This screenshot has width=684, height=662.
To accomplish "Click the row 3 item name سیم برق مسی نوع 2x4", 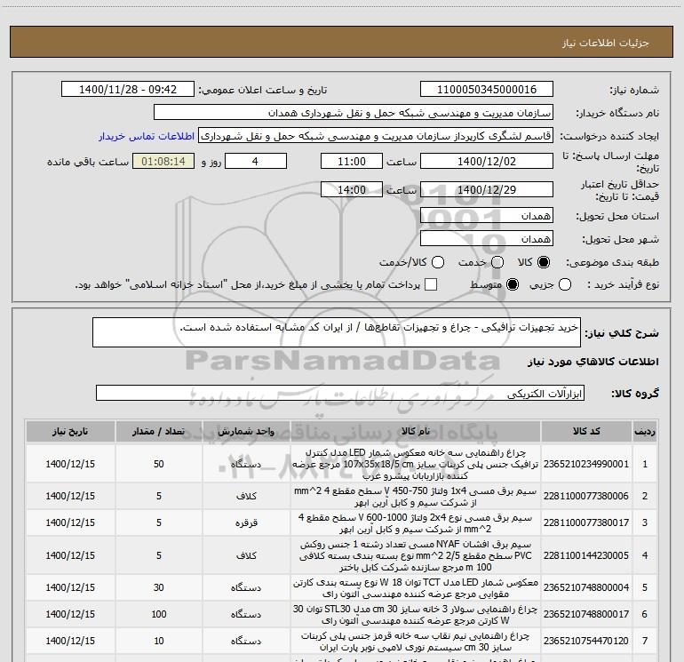I will click(x=416, y=523).
